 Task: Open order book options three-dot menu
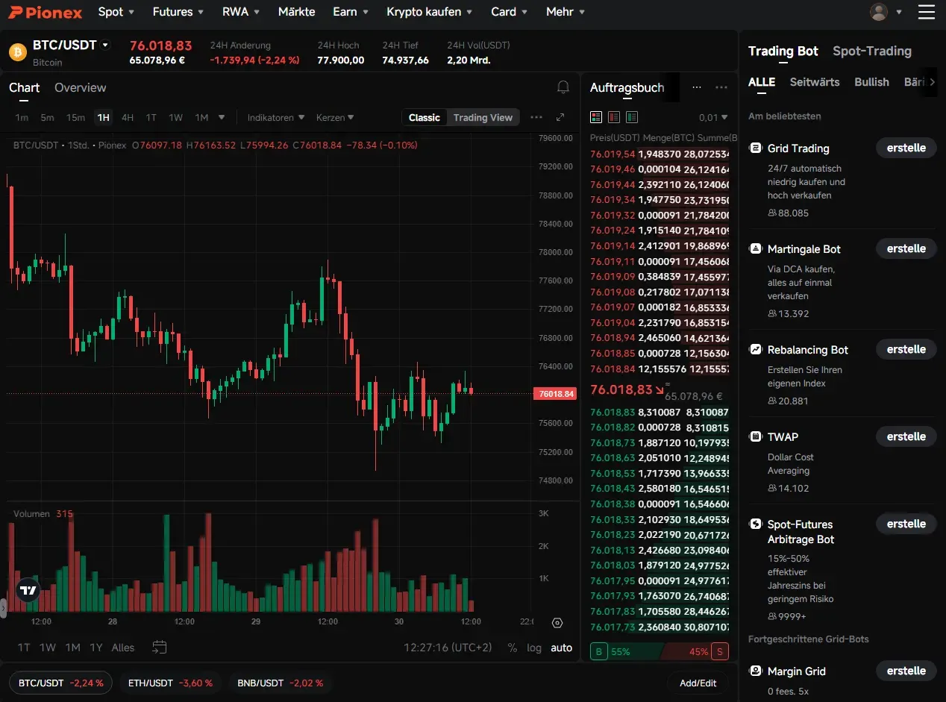pyautogui.click(x=721, y=87)
